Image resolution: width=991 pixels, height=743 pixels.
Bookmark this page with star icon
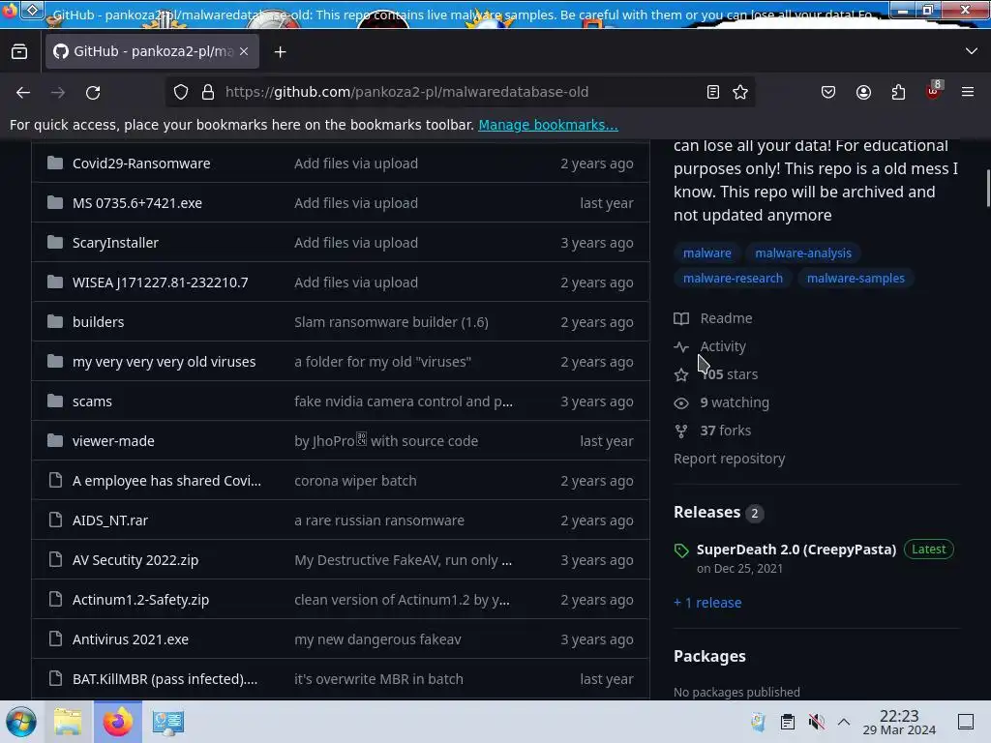tap(740, 92)
